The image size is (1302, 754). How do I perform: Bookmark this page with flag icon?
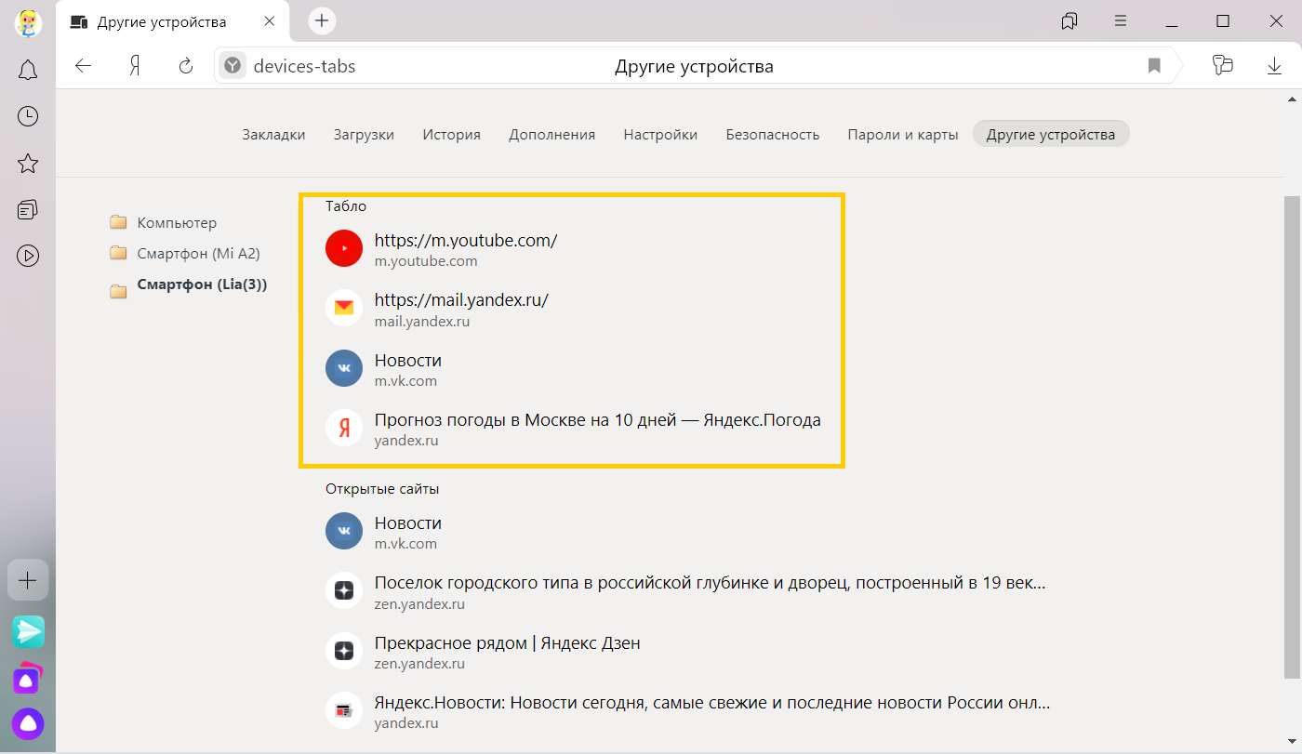point(1154,66)
